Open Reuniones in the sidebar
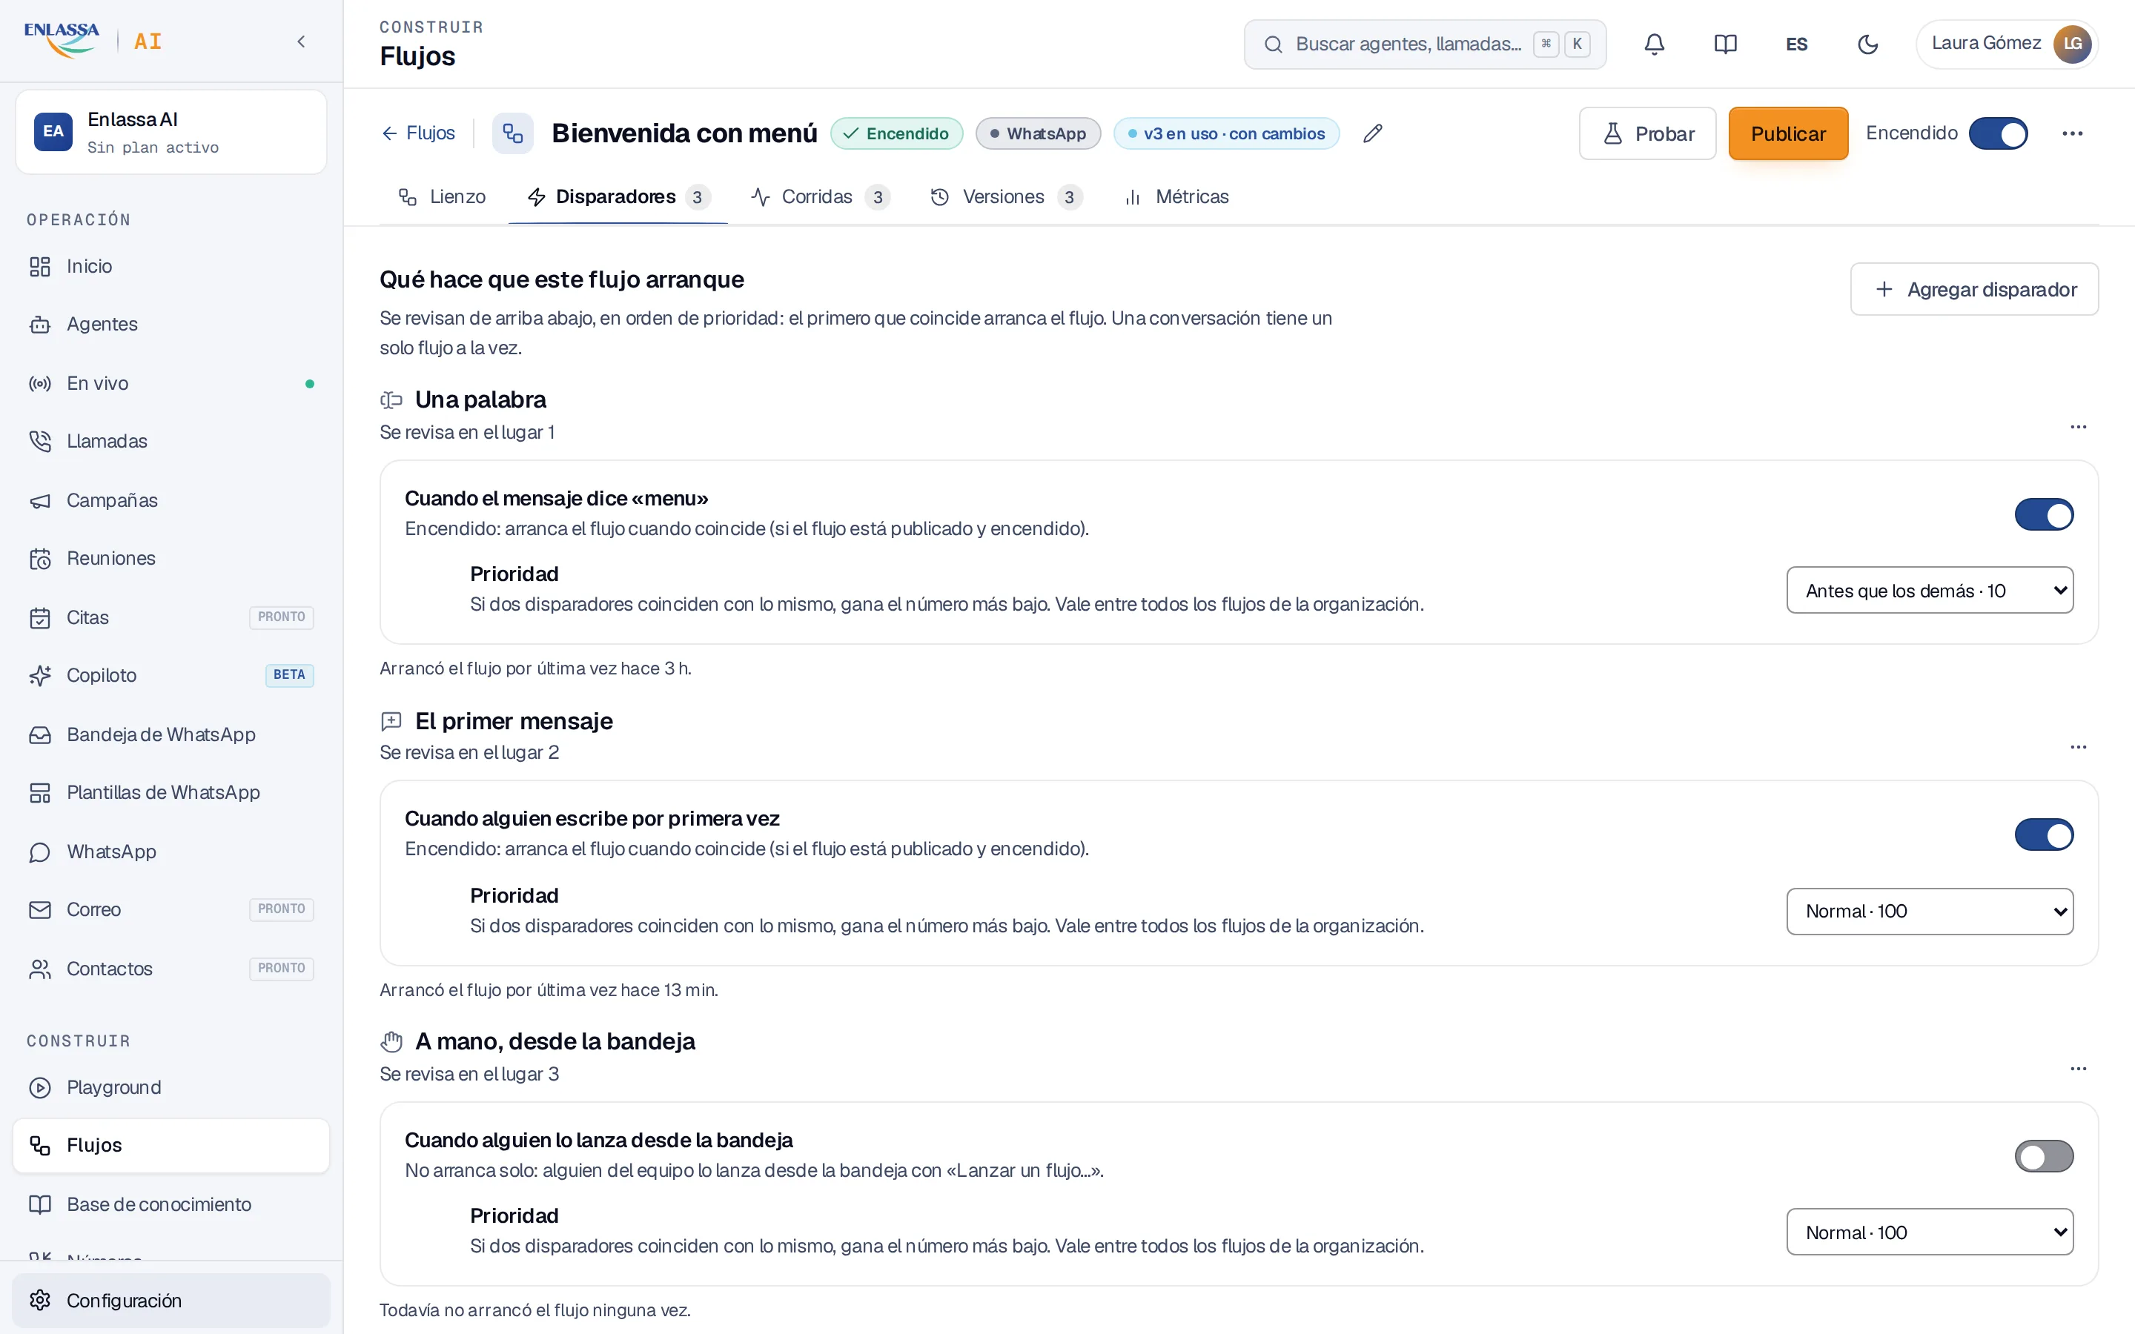The height and width of the screenshot is (1334, 2135). (171, 559)
